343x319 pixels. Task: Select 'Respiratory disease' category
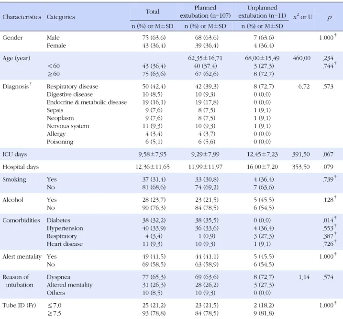[72, 87]
